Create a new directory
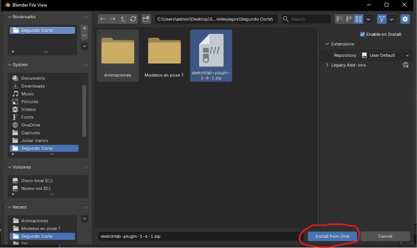Screen dimensions: 417x248 click(x=146, y=19)
